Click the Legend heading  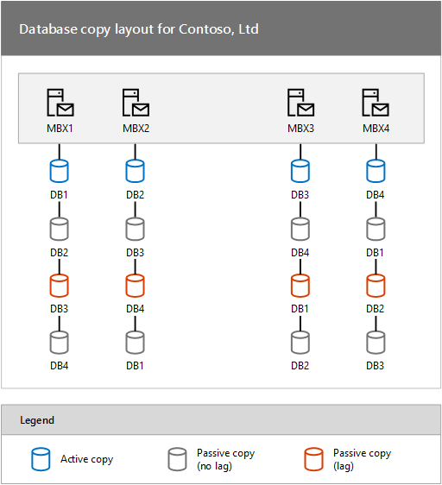[37, 420]
